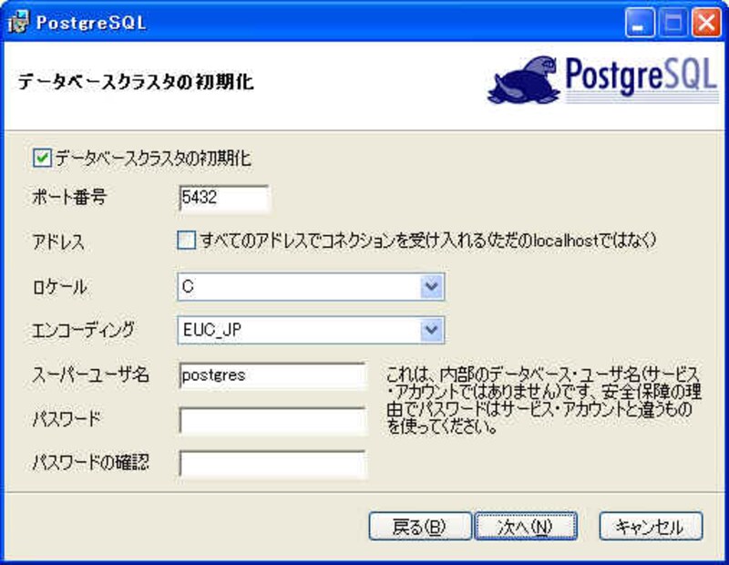Click the maximize button in title bar
The image size is (729, 565).
pyautogui.click(x=673, y=23)
